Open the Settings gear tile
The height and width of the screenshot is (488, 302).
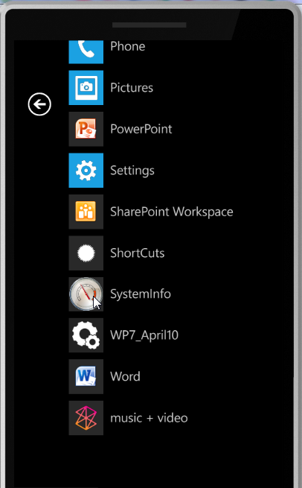(x=86, y=170)
